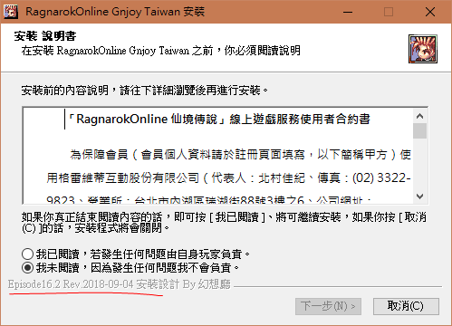452x326 pixels.
Task: Select 我未閱讀 disagreement radio button
Action: pyautogui.click(x=27, y=268)
